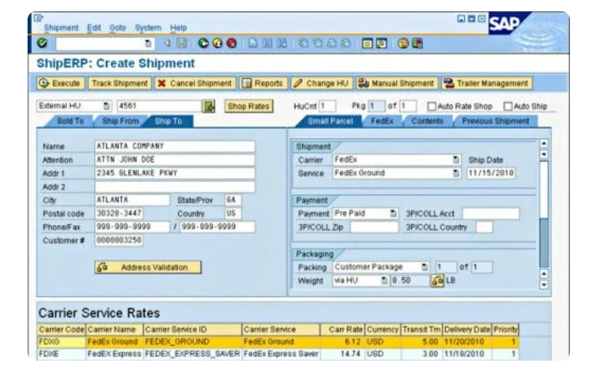Click the Last Page navigation icon
This screenshot has width=594, height=379.
(x=345, y=43)
